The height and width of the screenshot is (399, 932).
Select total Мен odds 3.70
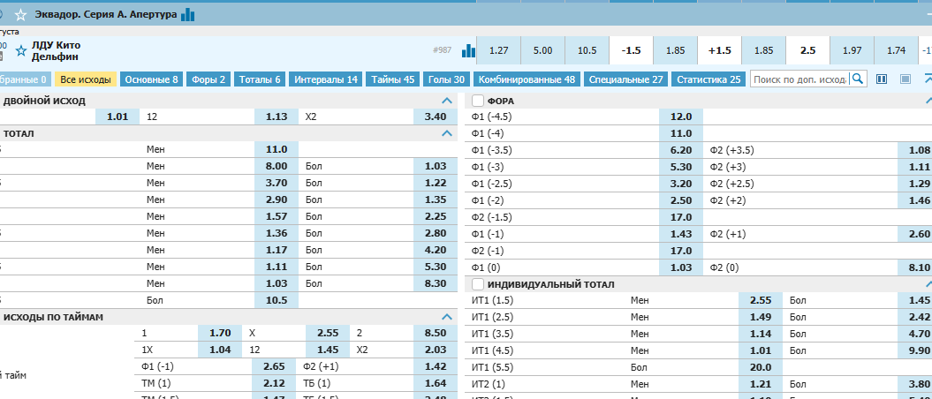pos(277,183)
